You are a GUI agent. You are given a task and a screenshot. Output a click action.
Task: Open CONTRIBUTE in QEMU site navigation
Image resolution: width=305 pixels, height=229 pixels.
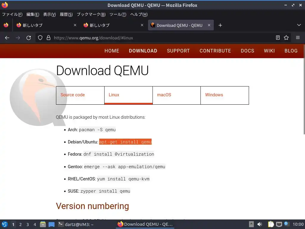[215, 51]
